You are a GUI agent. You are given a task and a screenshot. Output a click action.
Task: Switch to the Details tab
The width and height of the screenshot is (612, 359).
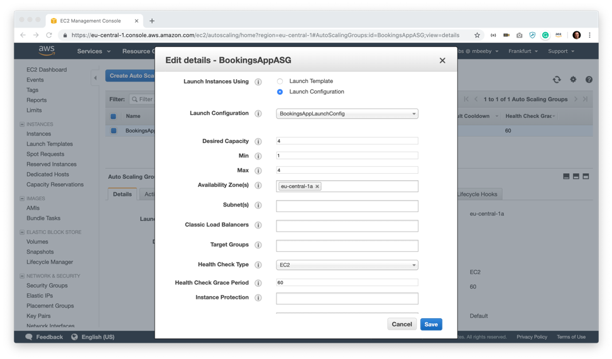pos(122,194)
